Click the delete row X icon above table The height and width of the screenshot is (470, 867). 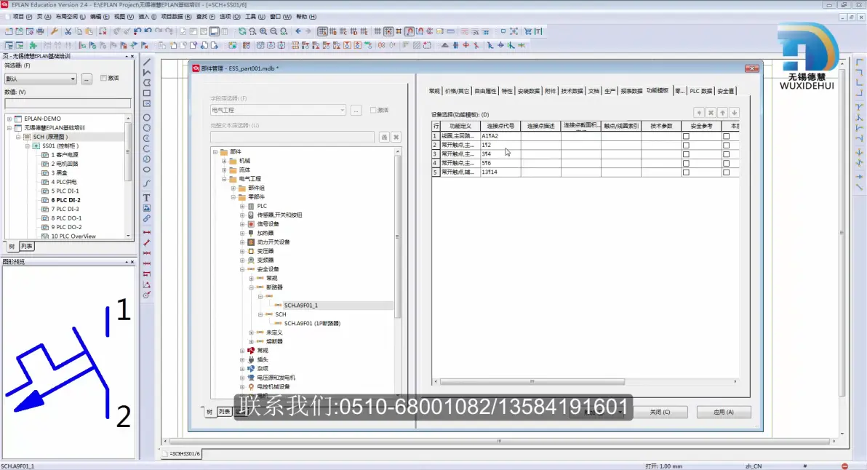(x=711, y=113)
